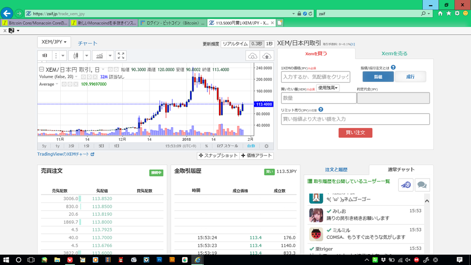Click the candlestick chart style icon
Screen dimensions: 471x265
(76, 56)
